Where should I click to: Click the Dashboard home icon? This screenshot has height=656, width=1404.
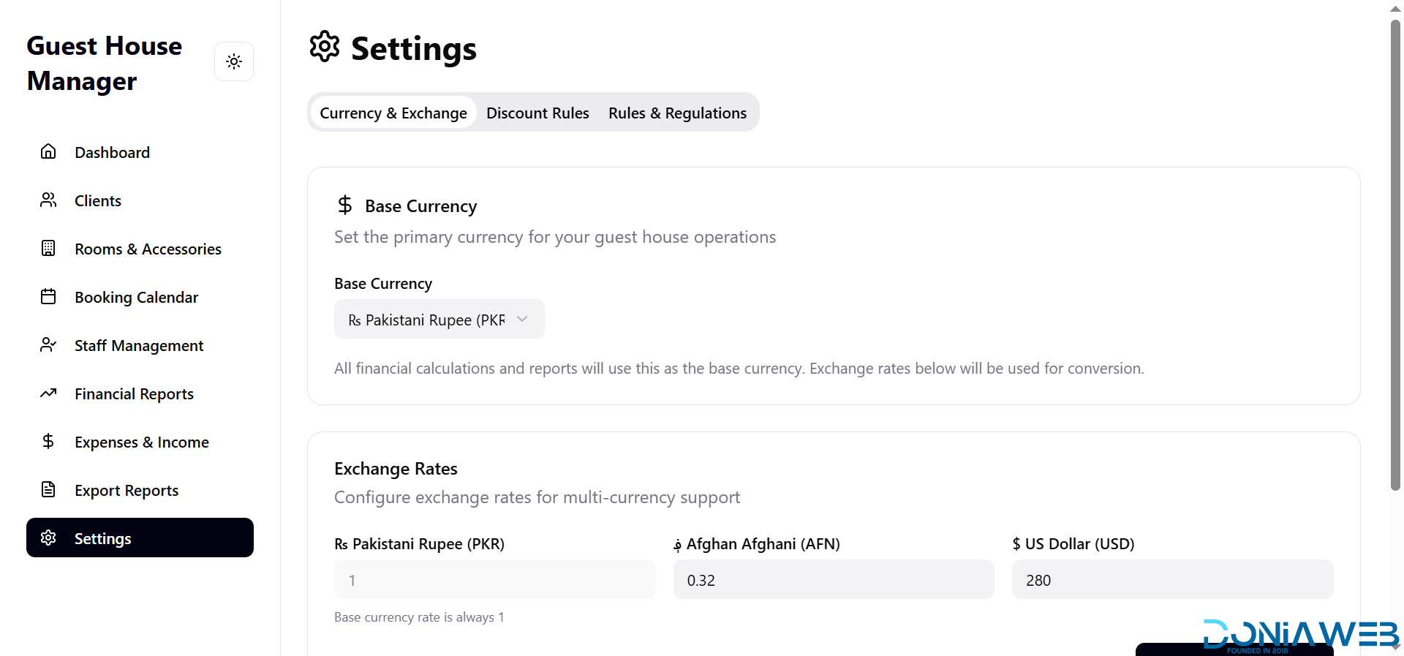48,151
